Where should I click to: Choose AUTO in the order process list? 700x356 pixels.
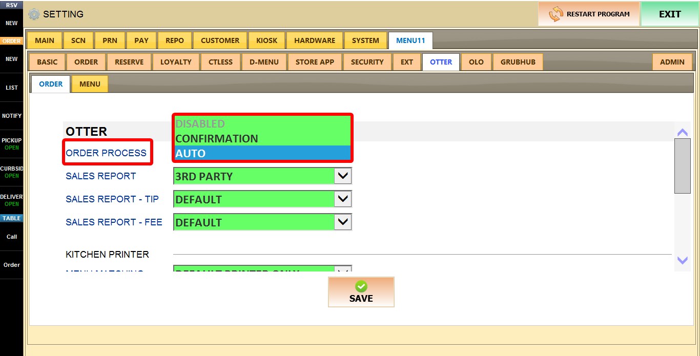tap(263, 153)
